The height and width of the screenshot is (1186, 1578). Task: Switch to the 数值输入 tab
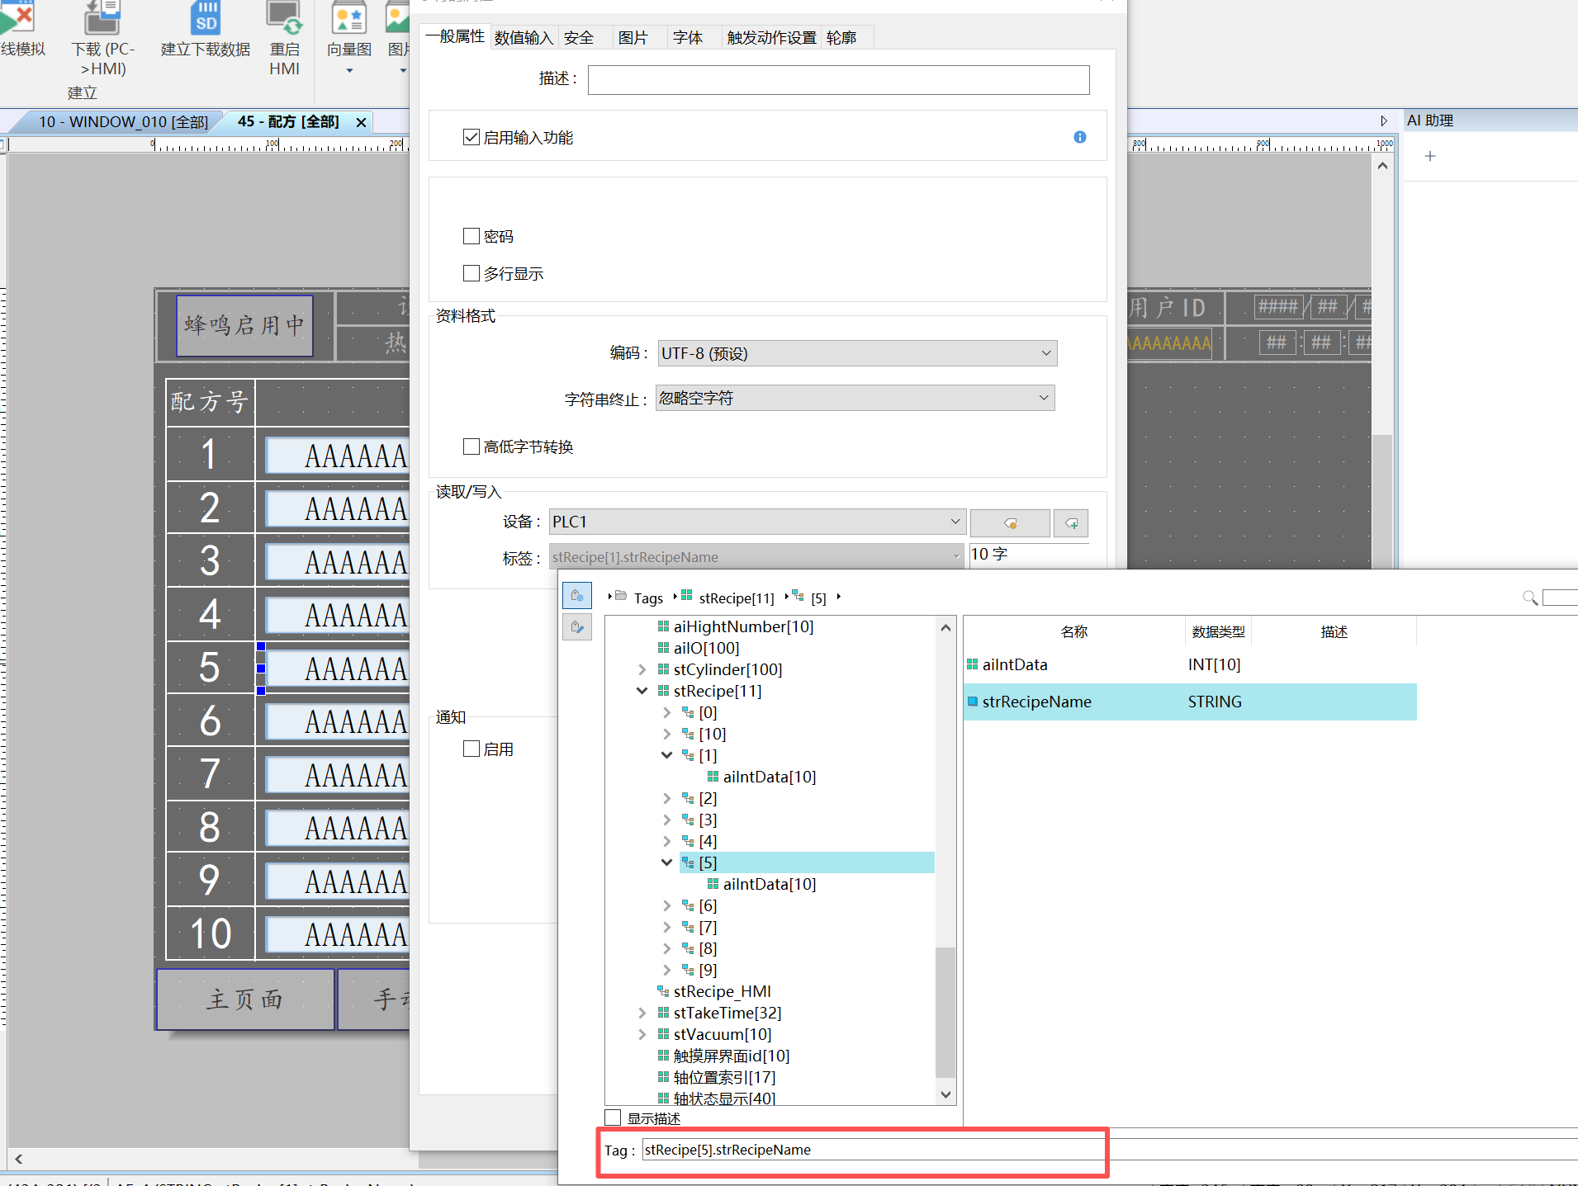pyautogui.click(x=524, y=38)
